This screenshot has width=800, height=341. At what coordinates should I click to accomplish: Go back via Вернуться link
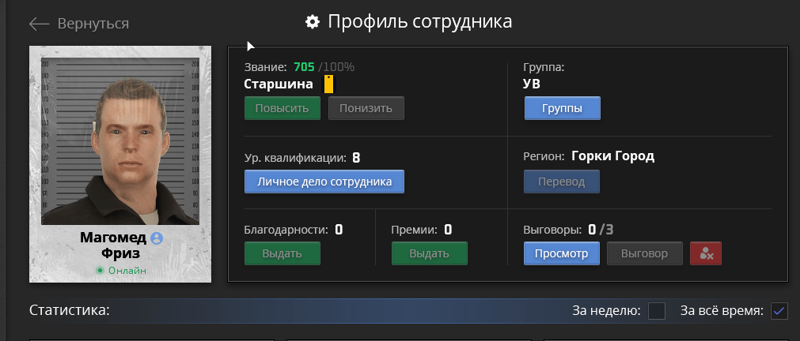point(93,24)
